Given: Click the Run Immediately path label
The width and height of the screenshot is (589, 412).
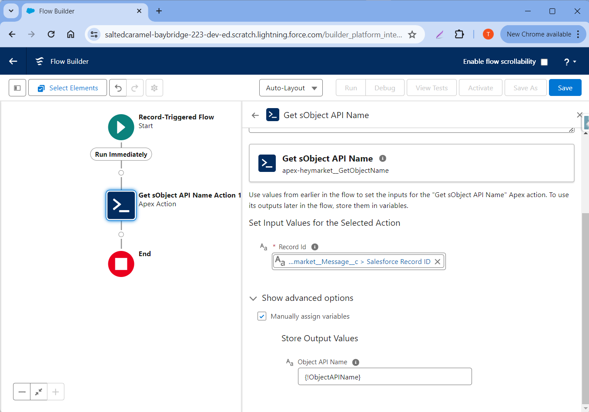Looking at the screenshot, I should [121, 154].
